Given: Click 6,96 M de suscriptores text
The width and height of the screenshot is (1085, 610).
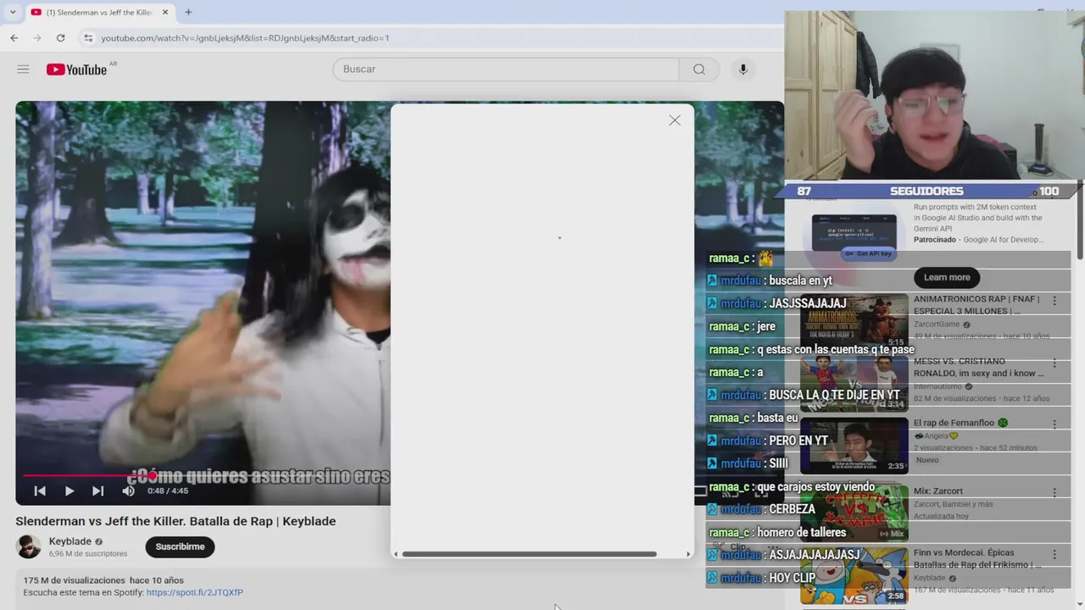Looking at the screenshot, I should [88, 554].
